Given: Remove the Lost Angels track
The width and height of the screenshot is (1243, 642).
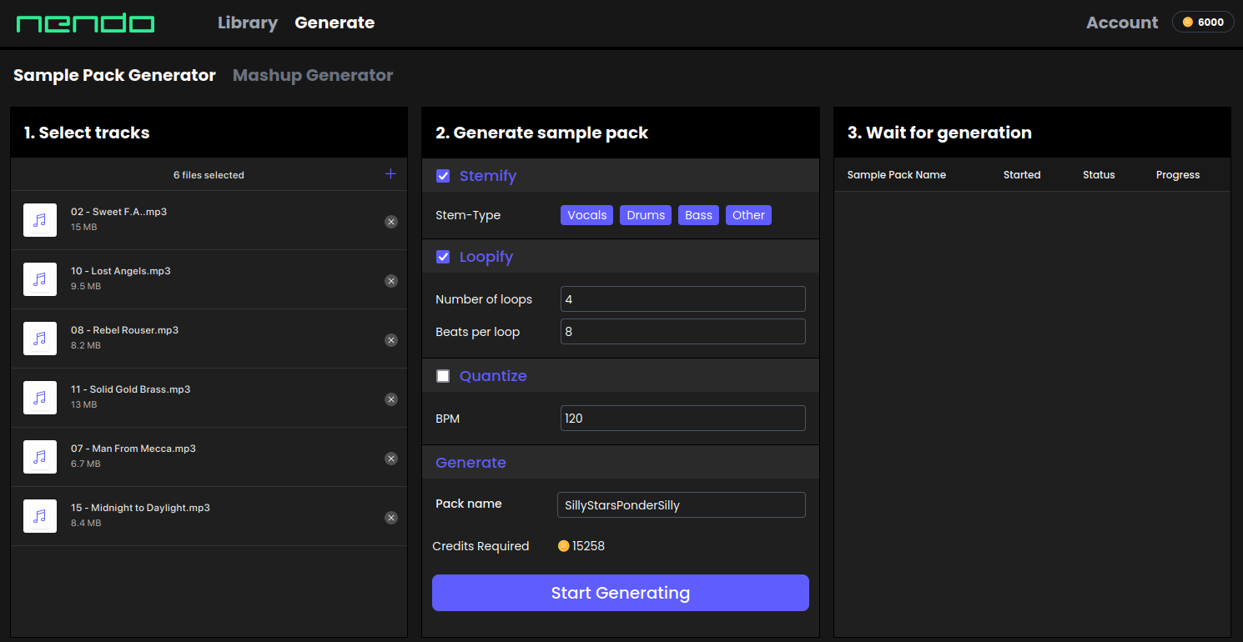Looking at the screenshot, I should 391,281.
